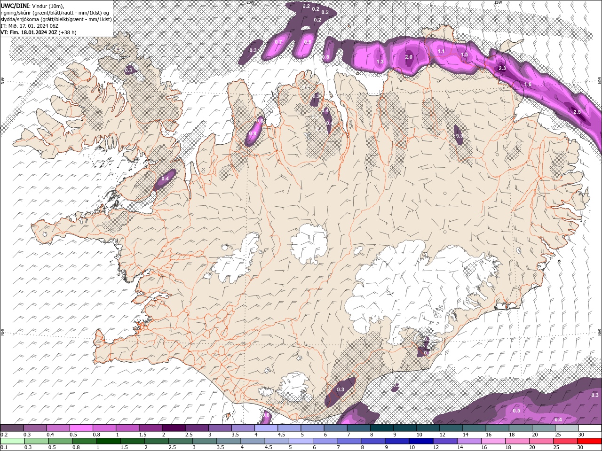Select the darkest purple 2 swatch in the upper legend
Image resolution: width=602 pixels, height=451 pixels.
(x=174, y=428)
